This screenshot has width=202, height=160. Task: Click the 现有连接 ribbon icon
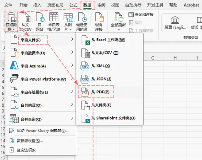(99, 22)
